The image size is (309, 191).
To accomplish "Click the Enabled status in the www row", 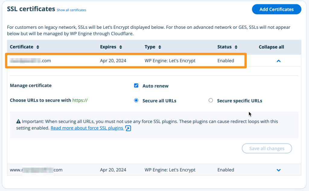I will pyautogui.click(x=226, y=170).
